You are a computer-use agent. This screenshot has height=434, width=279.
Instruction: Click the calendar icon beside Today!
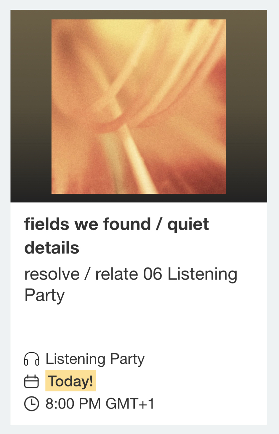[31, 381]
